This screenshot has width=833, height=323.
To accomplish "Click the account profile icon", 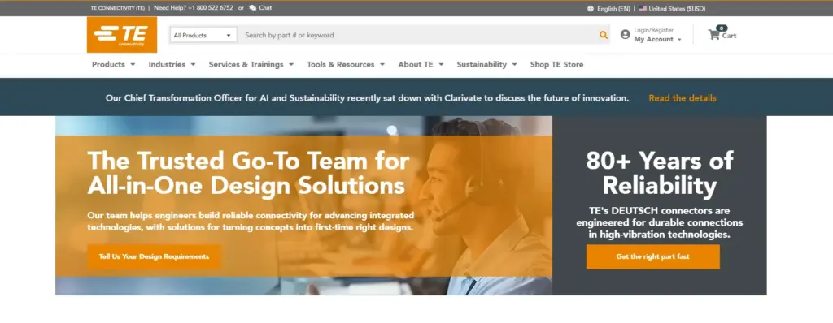I will coord(626,34).
